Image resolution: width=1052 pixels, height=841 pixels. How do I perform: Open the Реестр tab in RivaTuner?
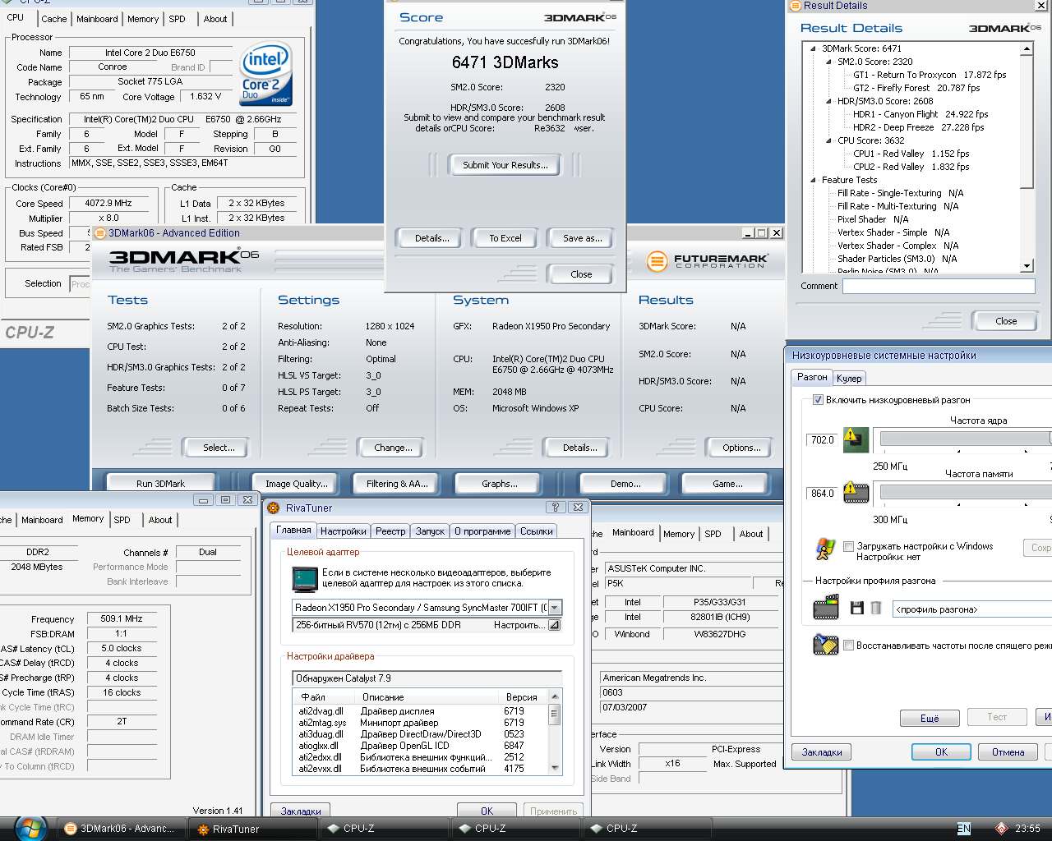click(x=390, y=531)
